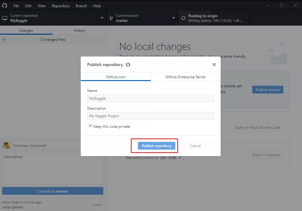Click the user avatar next to Summary field
This screenshot has height=211, width=302.
tap(6, 145)
